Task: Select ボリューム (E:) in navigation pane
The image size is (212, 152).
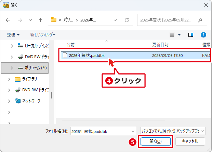Action: click(x=34, y=68)
